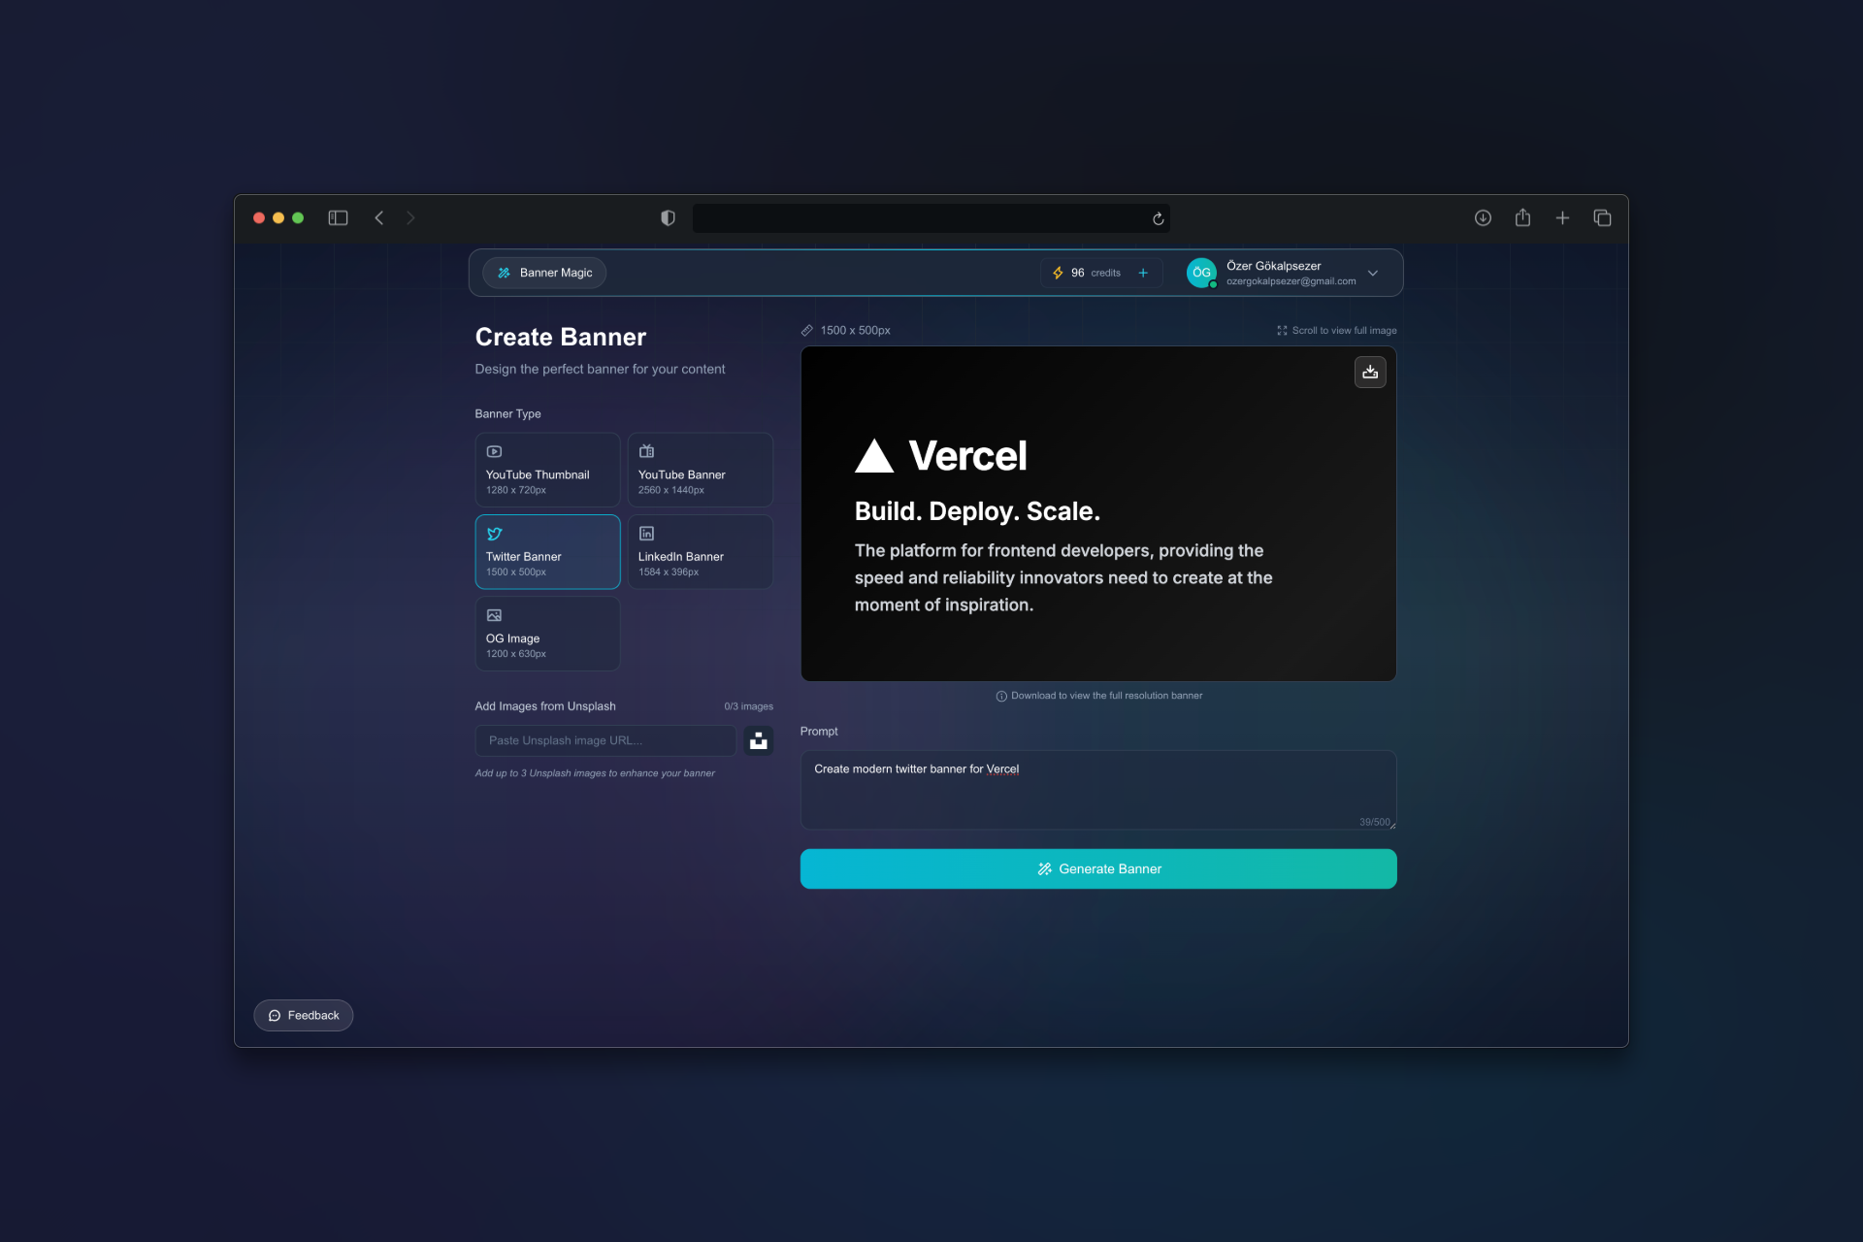Pick OG Image banner type
Image resolution: width=1863 pixels, height=1242 pixels.
(547, 634)
